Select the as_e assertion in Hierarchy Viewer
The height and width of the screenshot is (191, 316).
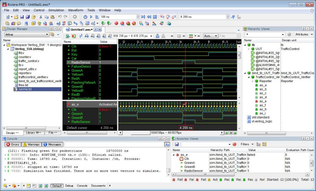tap(263, 101)
